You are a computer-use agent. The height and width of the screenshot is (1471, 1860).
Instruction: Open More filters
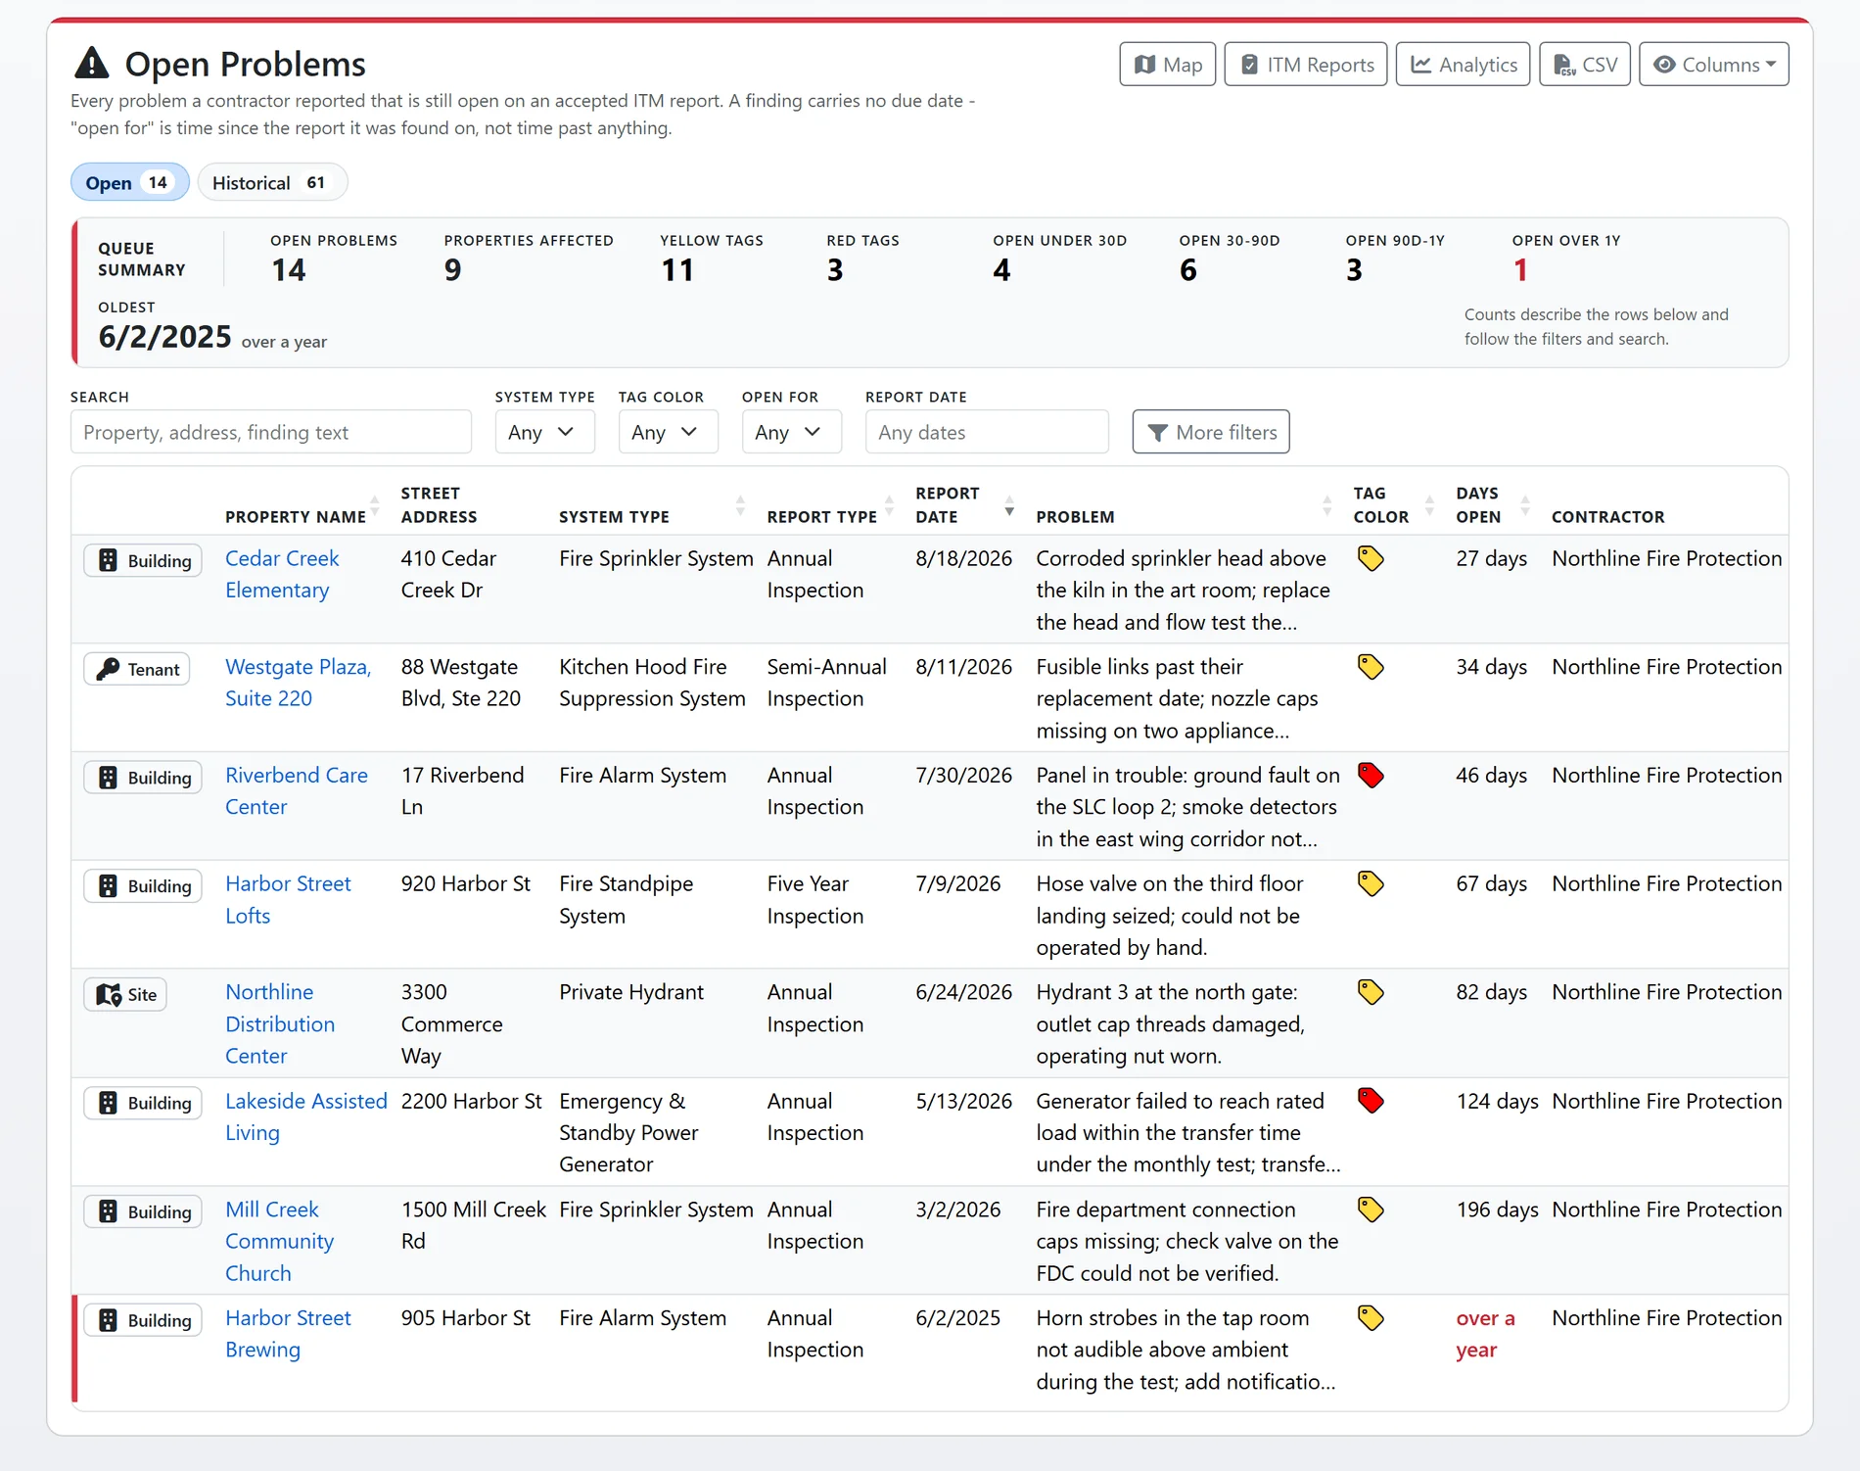(x=1211, y=432)
